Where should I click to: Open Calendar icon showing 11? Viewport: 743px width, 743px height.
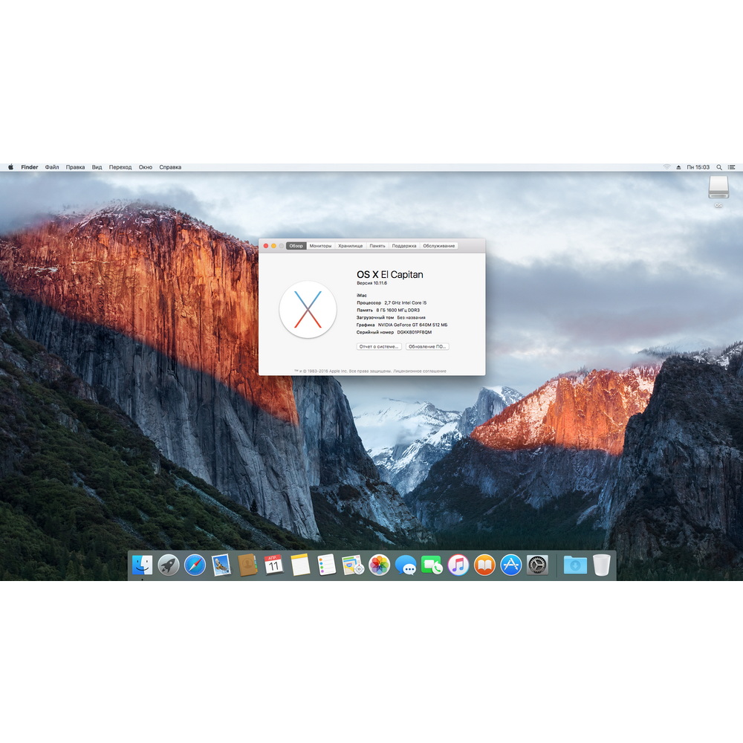click(x=273, y=565)
